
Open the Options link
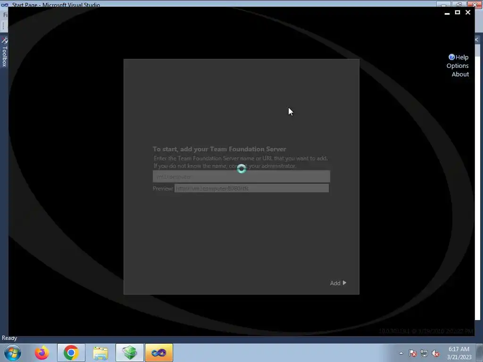pyautogui.click(x=458, y=66)
